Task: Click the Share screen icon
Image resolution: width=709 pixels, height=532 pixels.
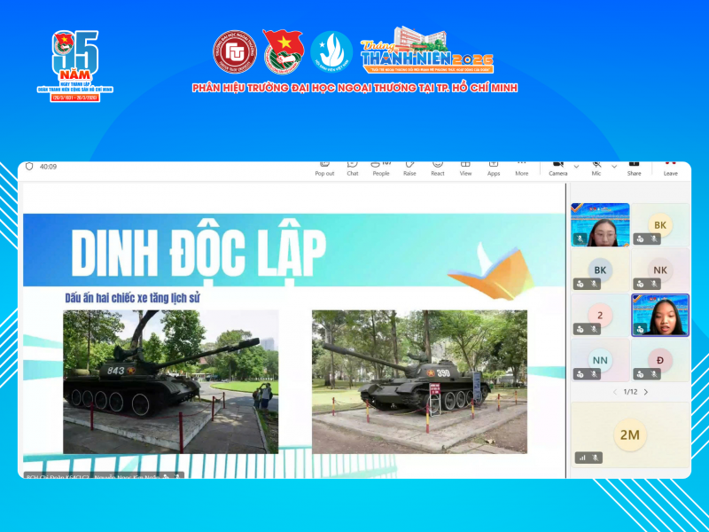Action: pos(634,167)
